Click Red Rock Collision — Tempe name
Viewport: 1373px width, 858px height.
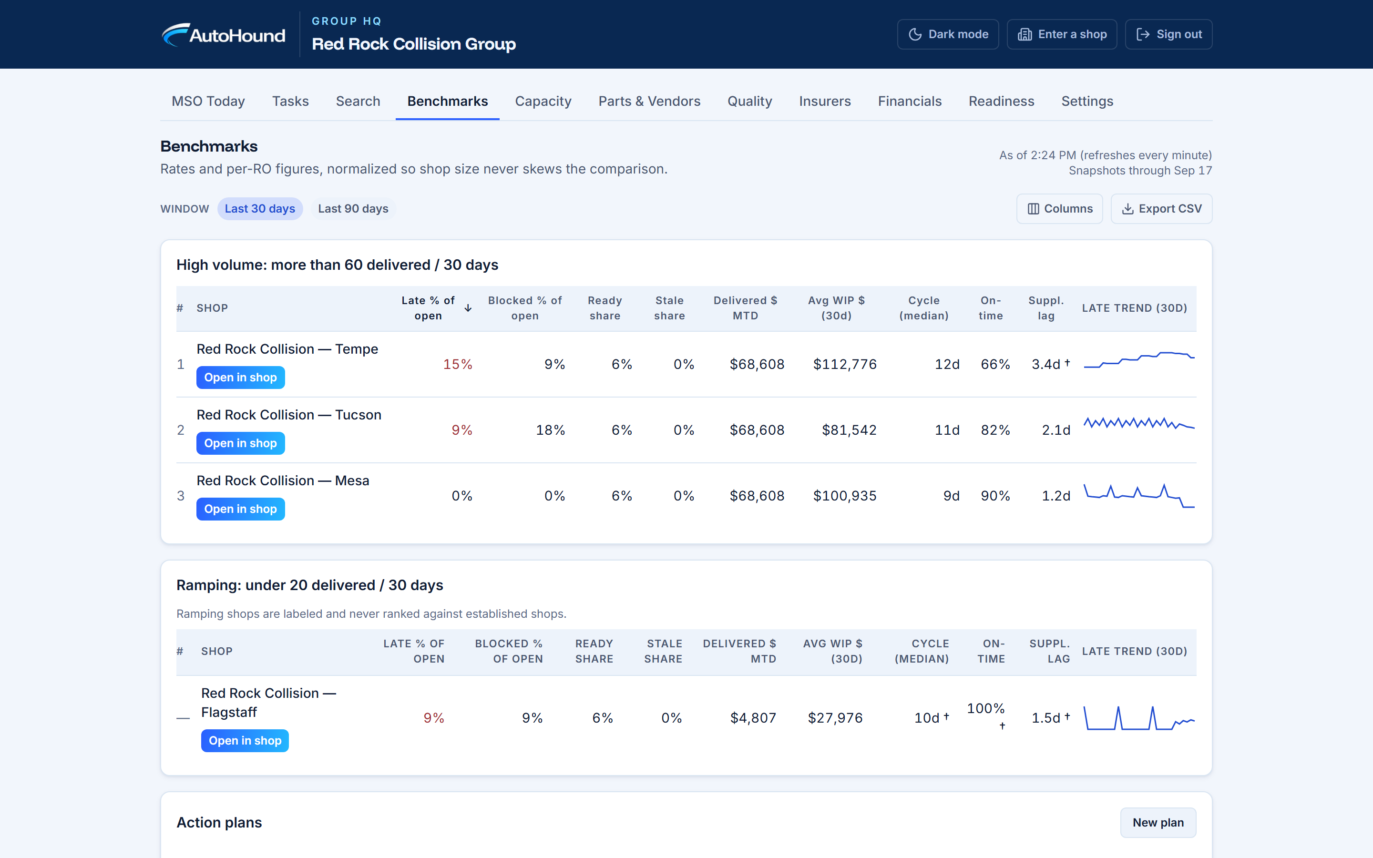click(287, 349)
